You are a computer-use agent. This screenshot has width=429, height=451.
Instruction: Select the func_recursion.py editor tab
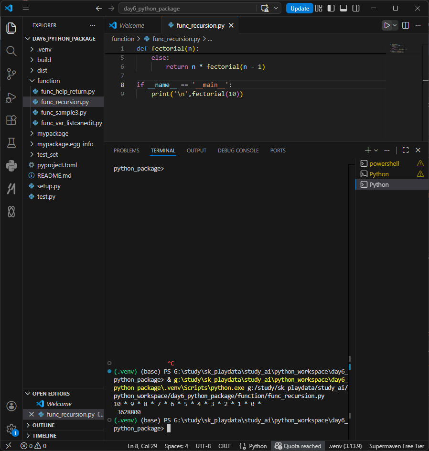(x=200, y=26)
